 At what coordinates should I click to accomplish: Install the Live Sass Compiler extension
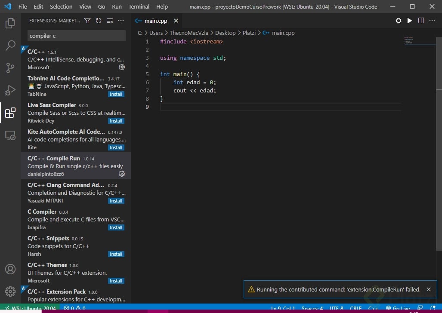[x=116, y=121]
